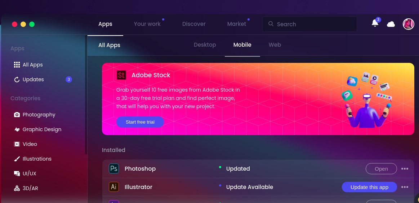Select the Web platform tab
The image size is (419, 203).
pyautogui.click(x=275, y=45)
